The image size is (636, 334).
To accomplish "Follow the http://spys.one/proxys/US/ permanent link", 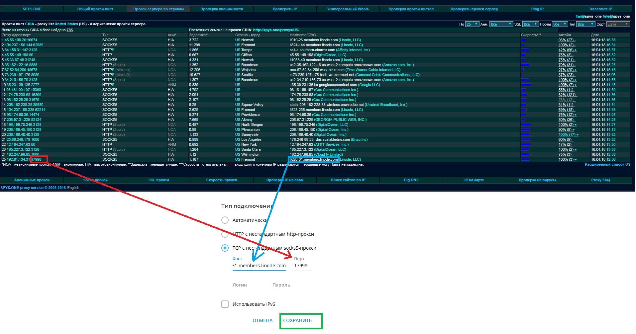I will [276, 30].
